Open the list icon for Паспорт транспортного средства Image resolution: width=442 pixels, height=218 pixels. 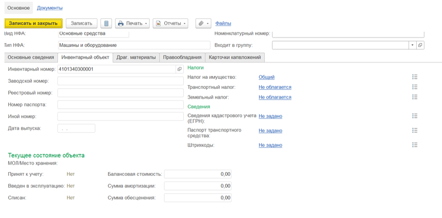pyautogui.click(x=414, y=130)
